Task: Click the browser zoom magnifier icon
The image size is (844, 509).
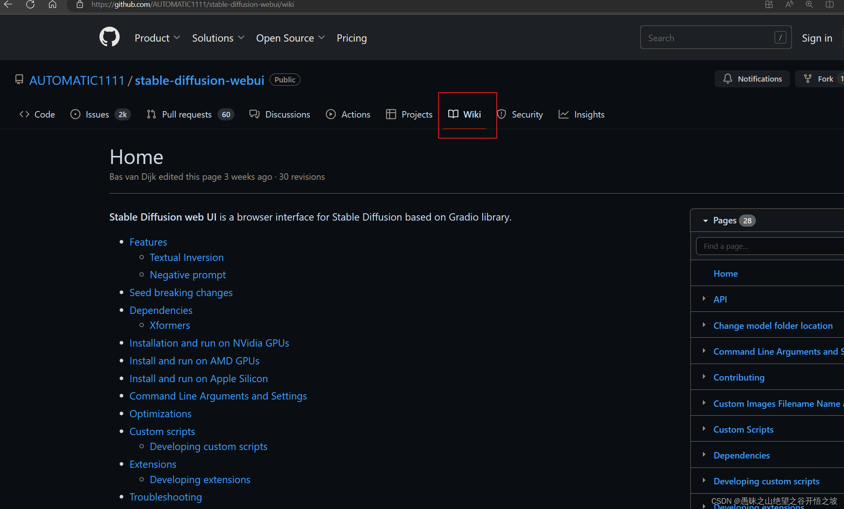Action: [809, 5]
